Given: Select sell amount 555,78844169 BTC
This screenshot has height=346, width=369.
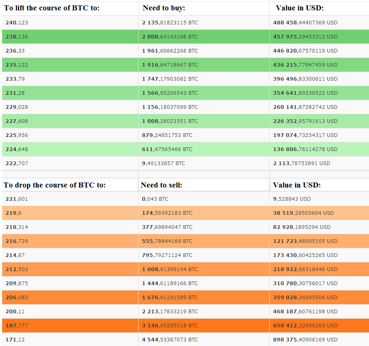Looking at the screenshot, I should coord(167,241).
